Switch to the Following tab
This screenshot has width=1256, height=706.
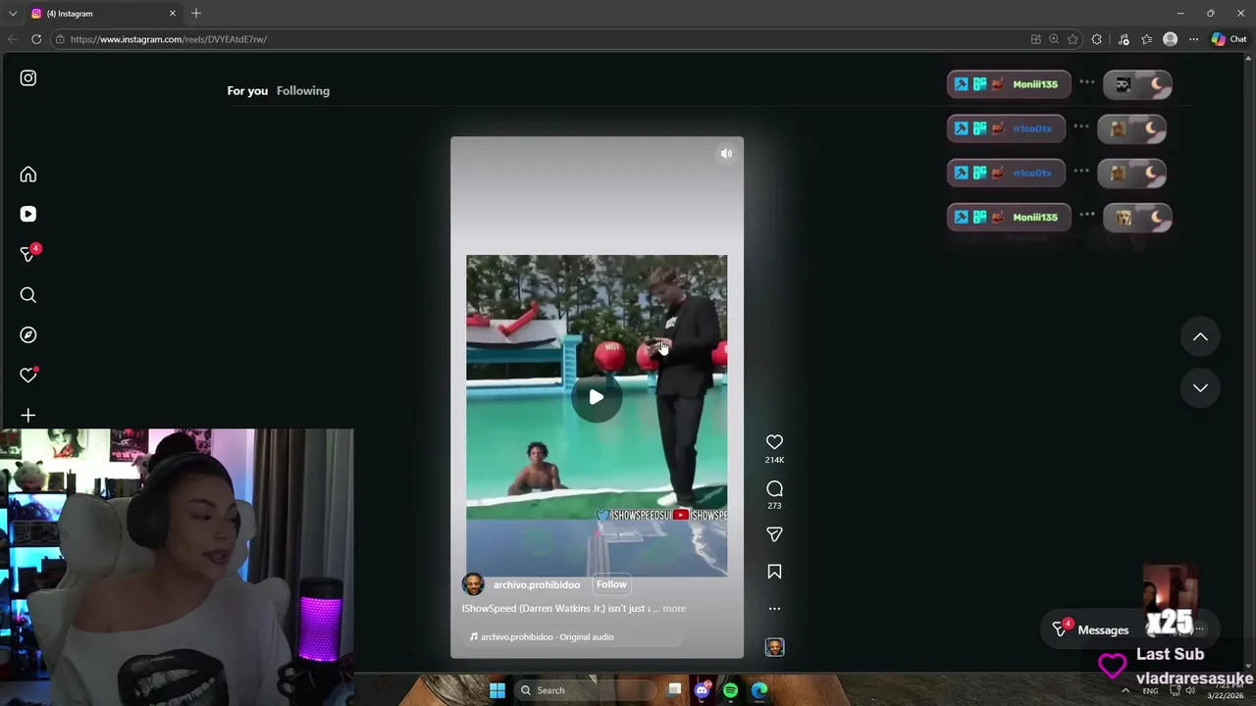pos(303,91)
